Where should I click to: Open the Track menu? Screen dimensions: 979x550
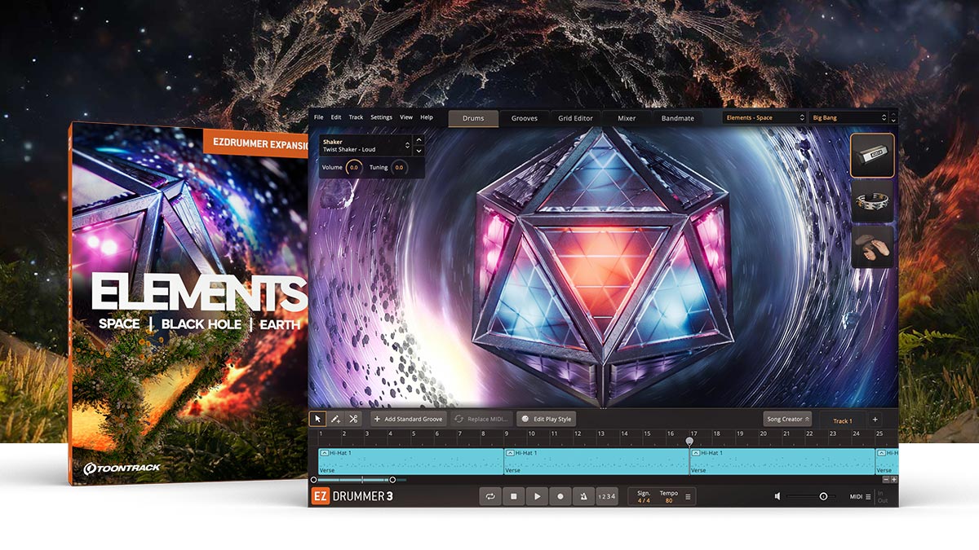[x=356, y=117]
